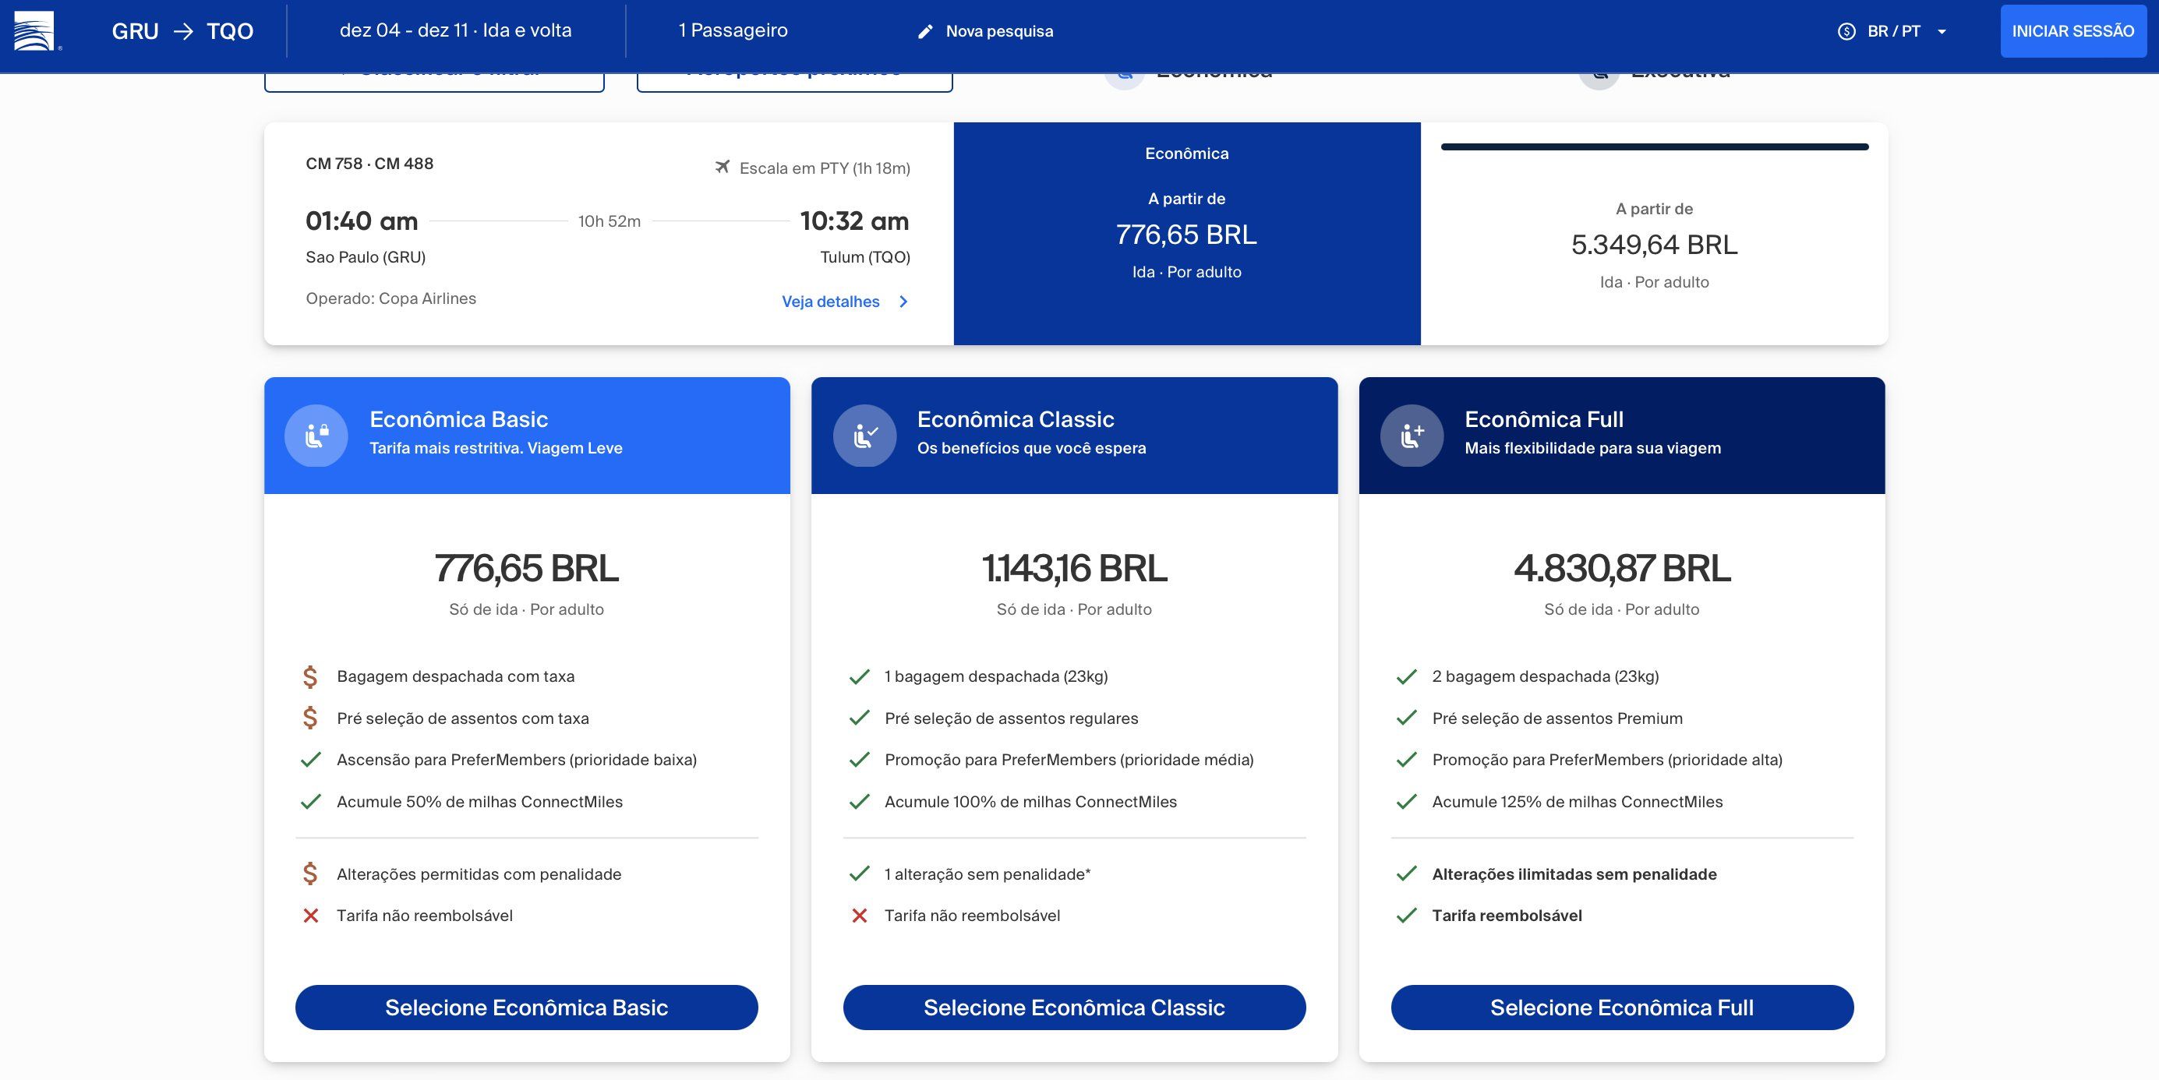The width and height of the screenshot is (2159, 1080).
Task: Select the Econômica Classic fare button
Action: [1075, 1007]
